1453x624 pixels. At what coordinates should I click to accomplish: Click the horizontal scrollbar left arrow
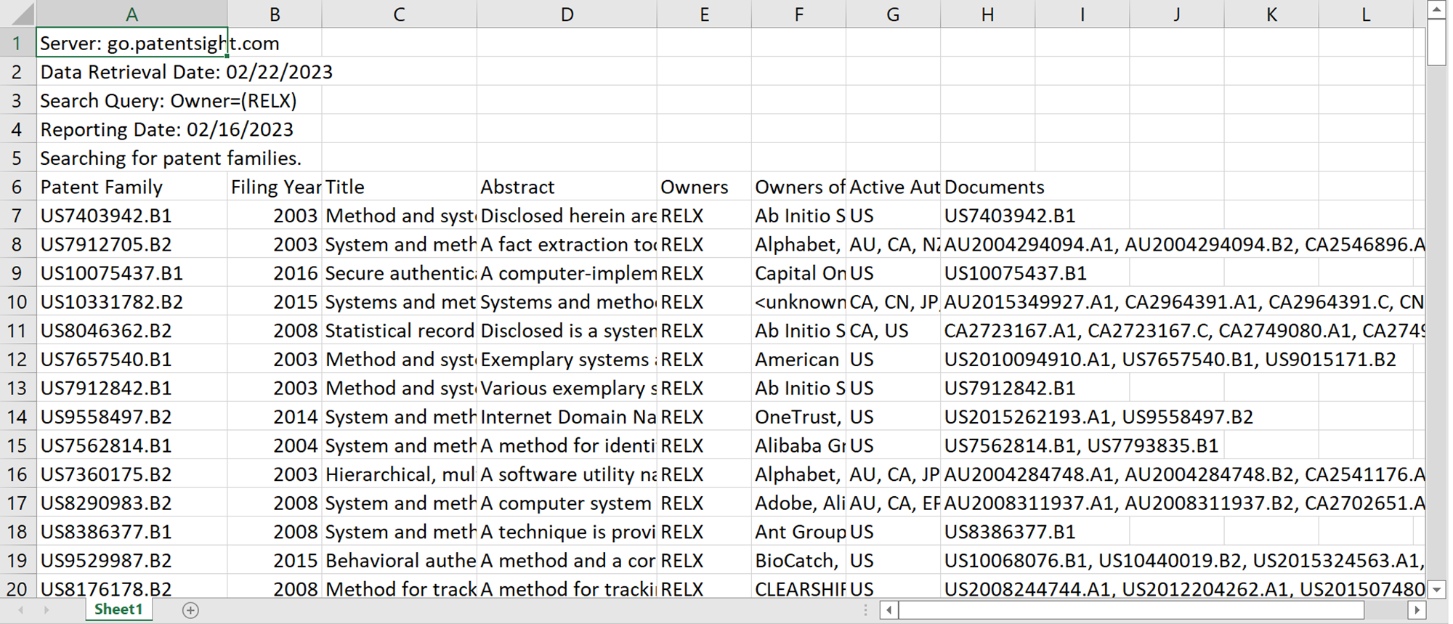click(889, 610)
